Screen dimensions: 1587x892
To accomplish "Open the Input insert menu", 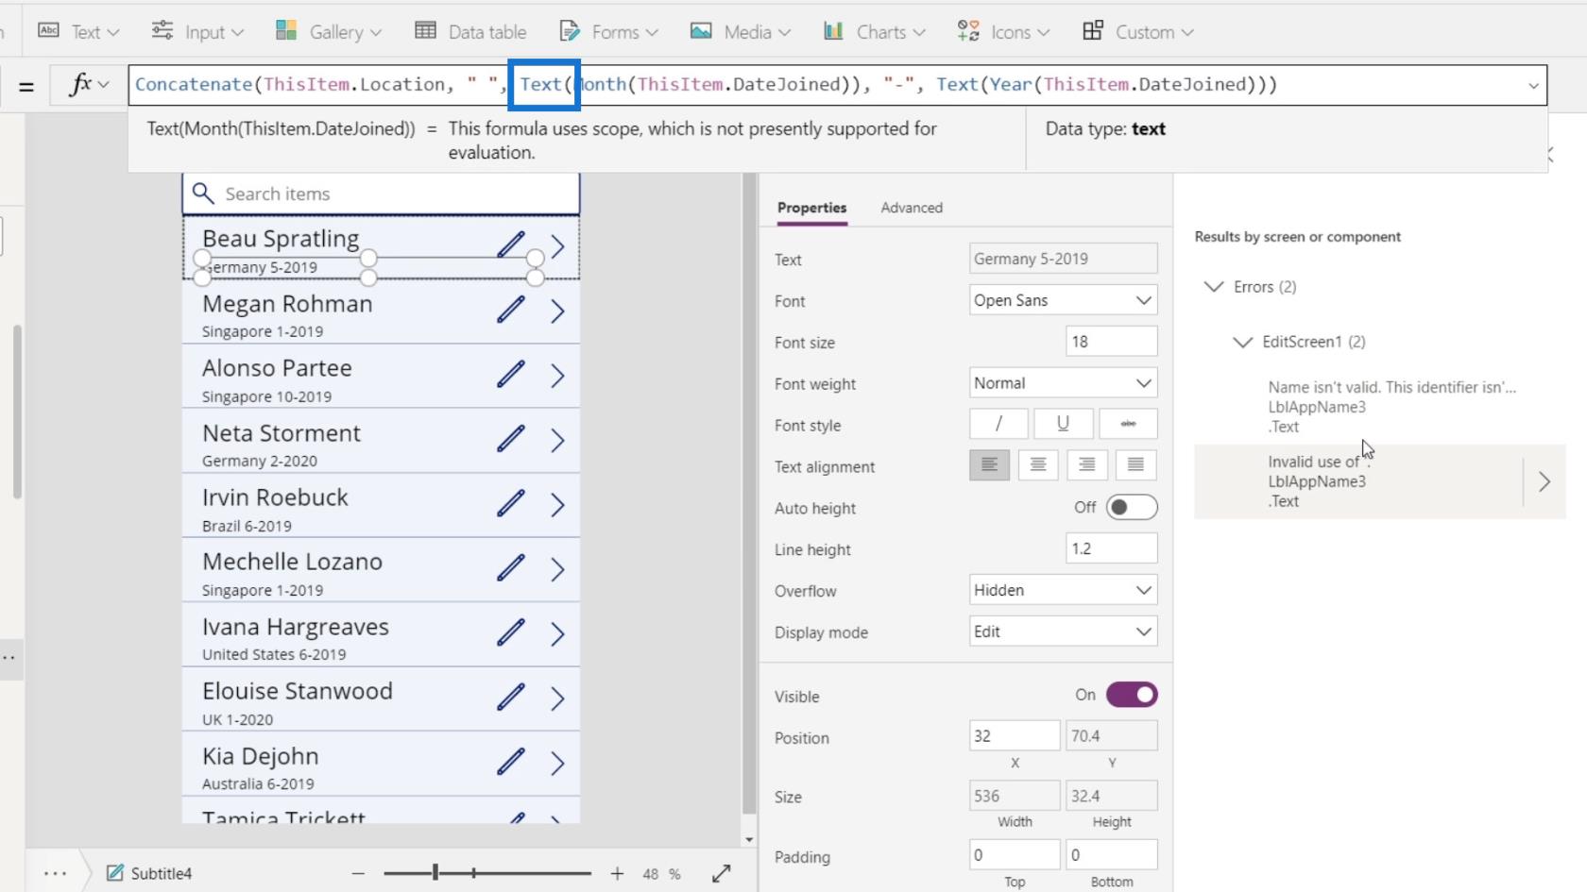I will click(x=198, y=32).
